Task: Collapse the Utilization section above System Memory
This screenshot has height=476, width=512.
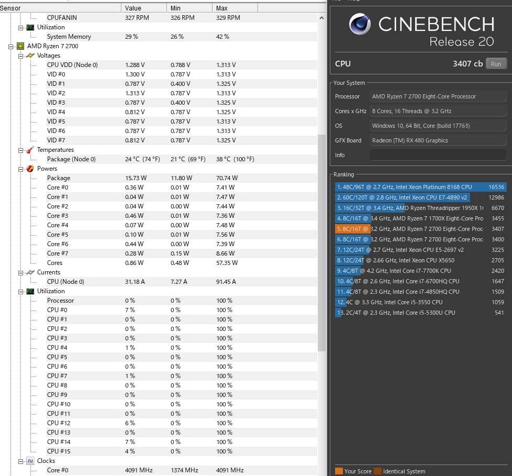Action: tap(20, 28)
